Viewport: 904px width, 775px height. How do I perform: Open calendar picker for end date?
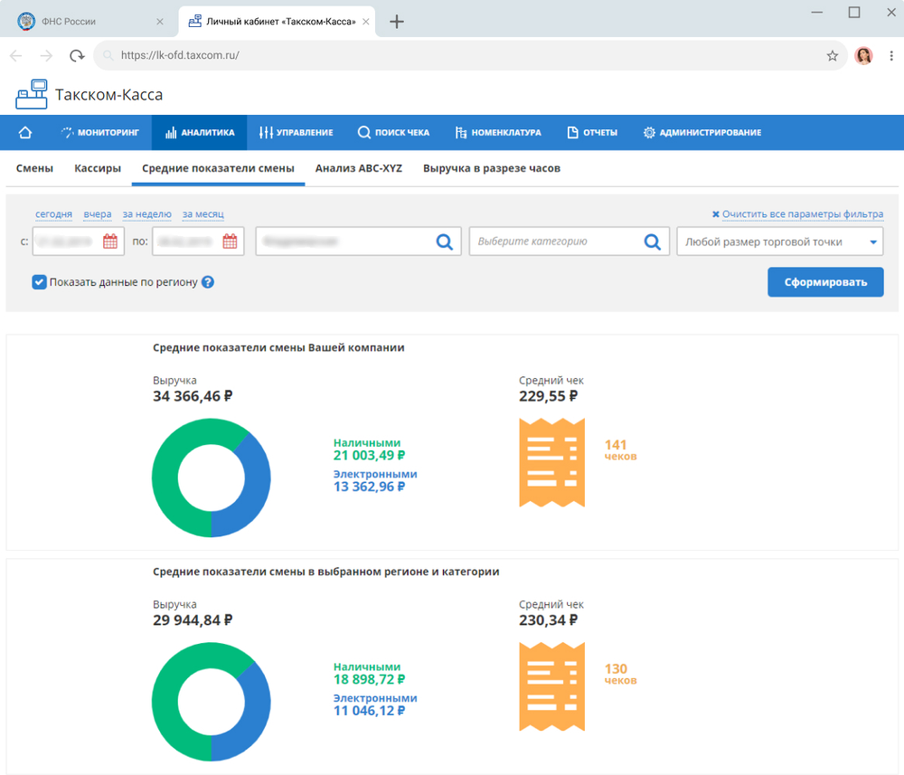pos(230,241)
